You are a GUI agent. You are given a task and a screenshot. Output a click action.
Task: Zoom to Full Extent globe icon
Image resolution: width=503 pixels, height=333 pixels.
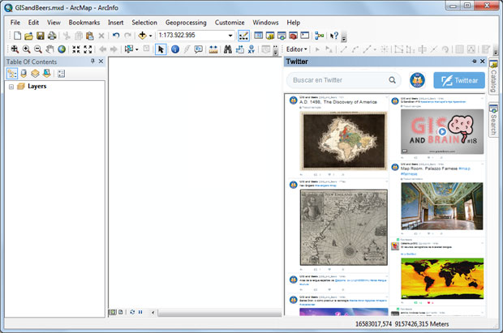62,49
